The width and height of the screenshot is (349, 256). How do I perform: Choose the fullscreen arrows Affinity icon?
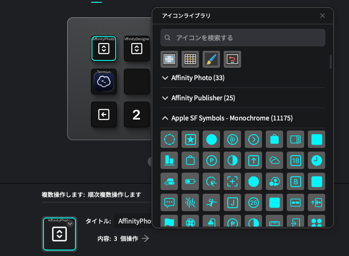(x=169, y=59)
